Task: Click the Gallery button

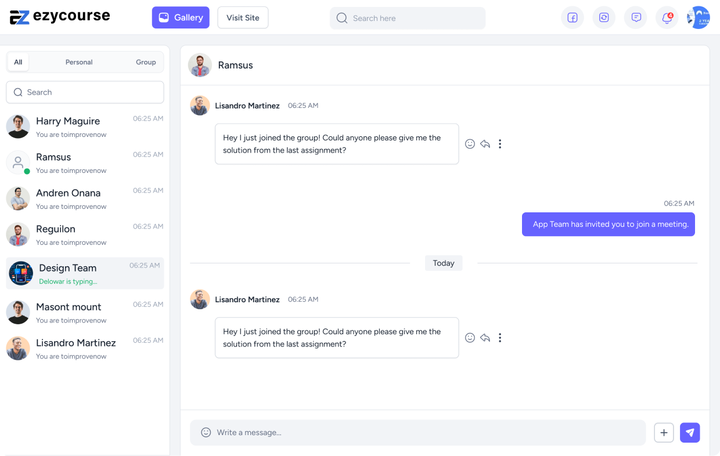Action: 181,18
